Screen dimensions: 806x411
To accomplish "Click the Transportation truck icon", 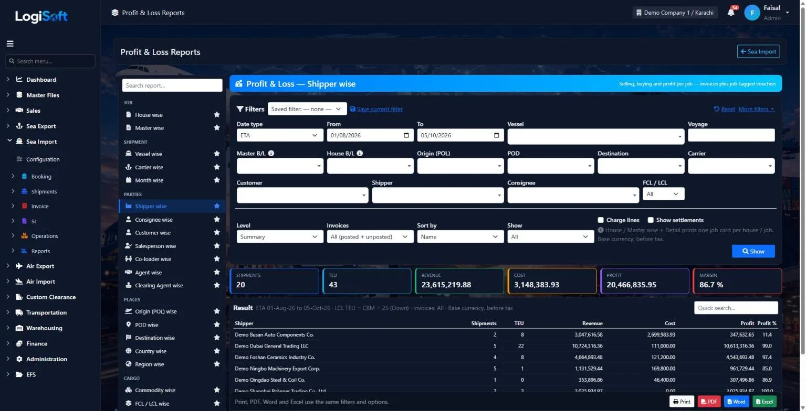I will [19, 312].
